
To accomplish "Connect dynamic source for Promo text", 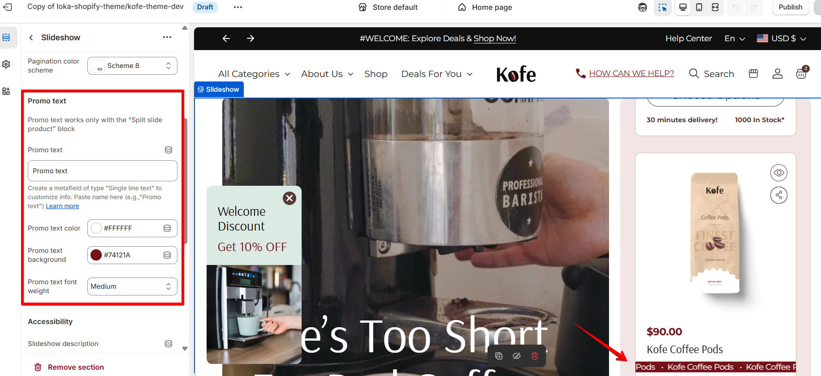I will click(x=169, y=150).
